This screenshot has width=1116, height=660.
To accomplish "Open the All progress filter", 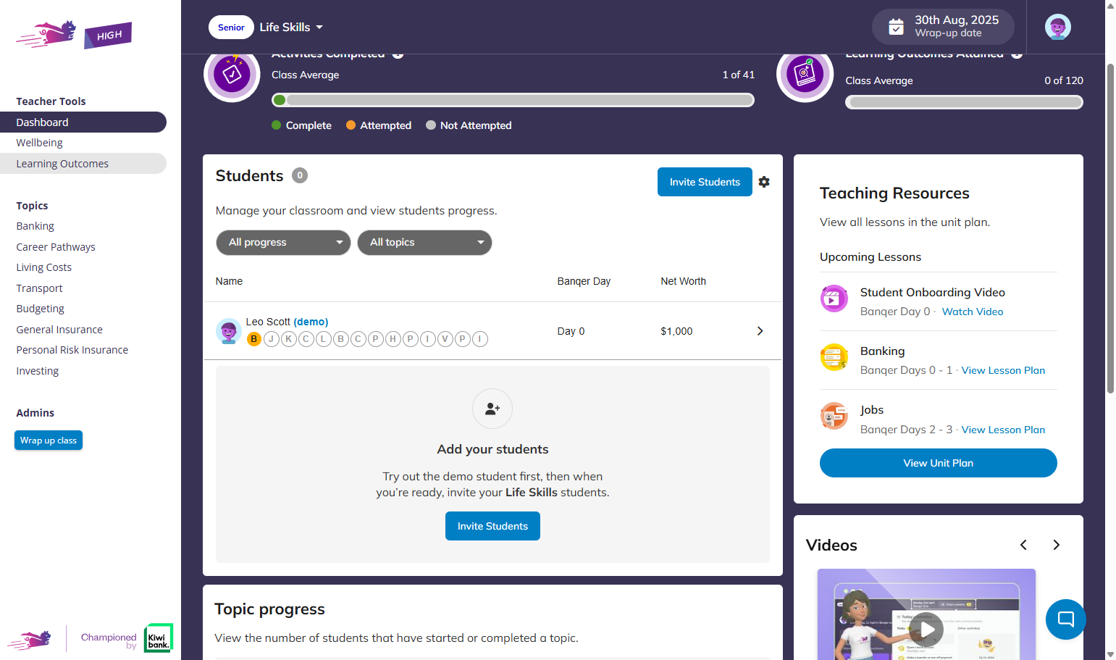I will pos(283,243).
